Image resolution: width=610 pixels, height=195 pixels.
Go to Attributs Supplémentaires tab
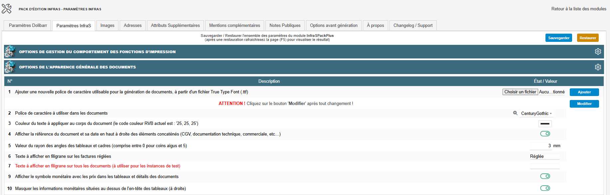point(175,26)
